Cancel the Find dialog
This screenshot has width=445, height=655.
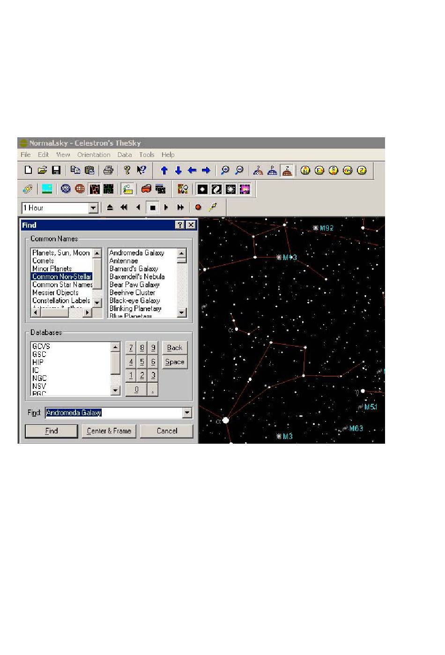click(167, 431)
